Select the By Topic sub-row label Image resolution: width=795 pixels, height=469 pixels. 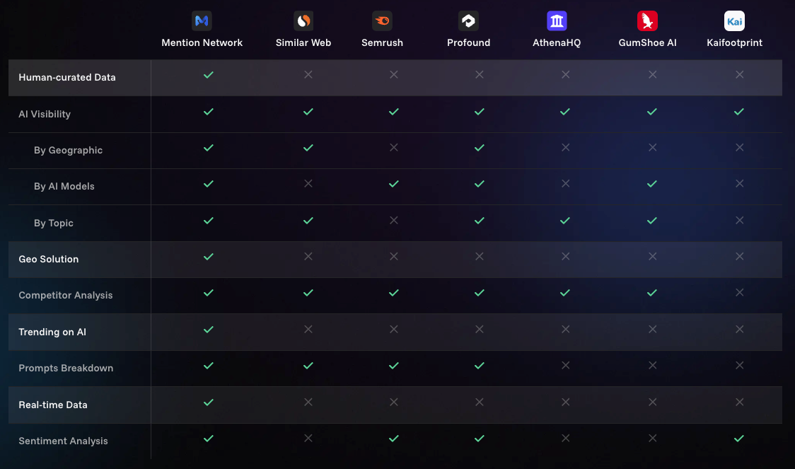(54, 223)
